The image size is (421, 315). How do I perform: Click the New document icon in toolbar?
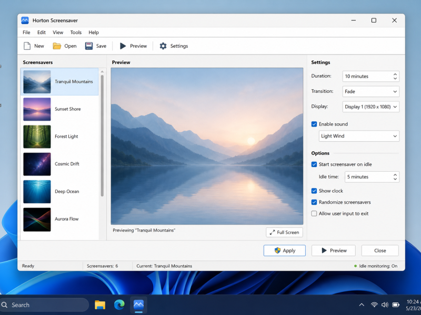(27, 46)
